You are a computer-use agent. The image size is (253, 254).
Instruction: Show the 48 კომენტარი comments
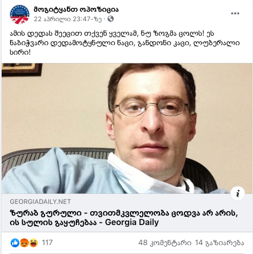165,243
